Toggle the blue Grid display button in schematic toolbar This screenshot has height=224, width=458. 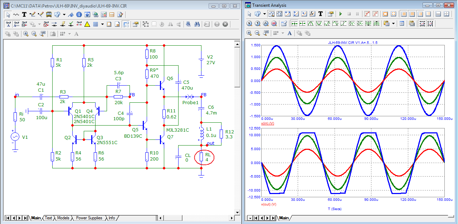point(96,24)
